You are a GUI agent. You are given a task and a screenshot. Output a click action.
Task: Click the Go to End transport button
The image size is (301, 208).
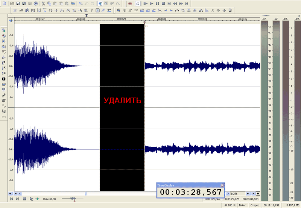[187, 3]
